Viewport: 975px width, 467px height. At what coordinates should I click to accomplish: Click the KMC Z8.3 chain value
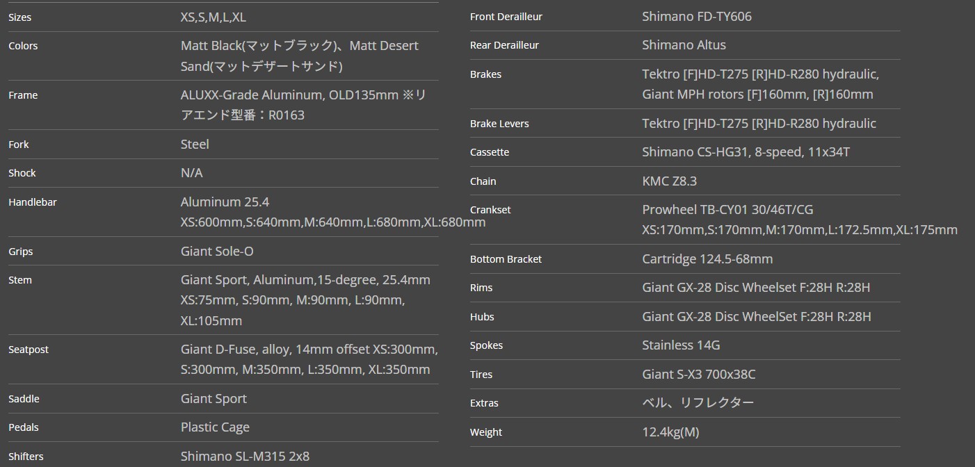669,181
